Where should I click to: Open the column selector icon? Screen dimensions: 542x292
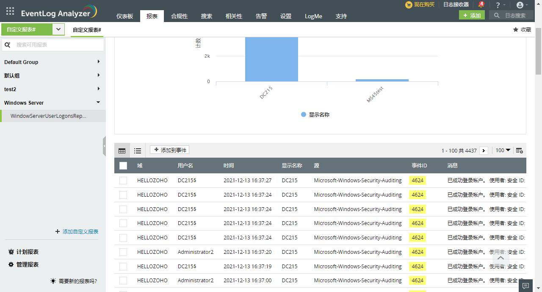pyautogui.click(x=519, y=150)
